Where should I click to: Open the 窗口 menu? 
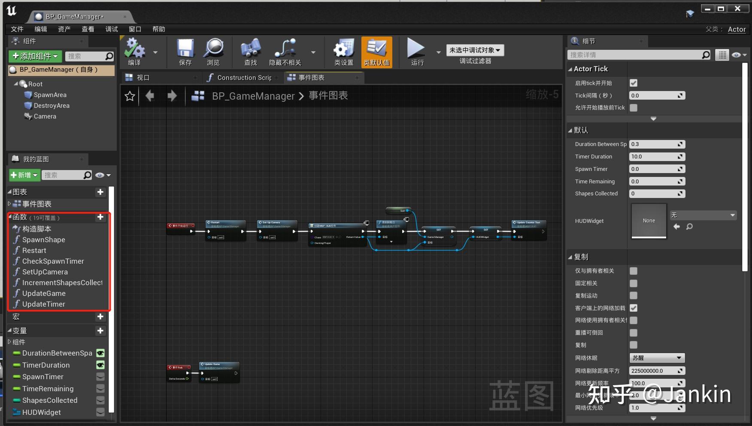[x=134, y=29]
